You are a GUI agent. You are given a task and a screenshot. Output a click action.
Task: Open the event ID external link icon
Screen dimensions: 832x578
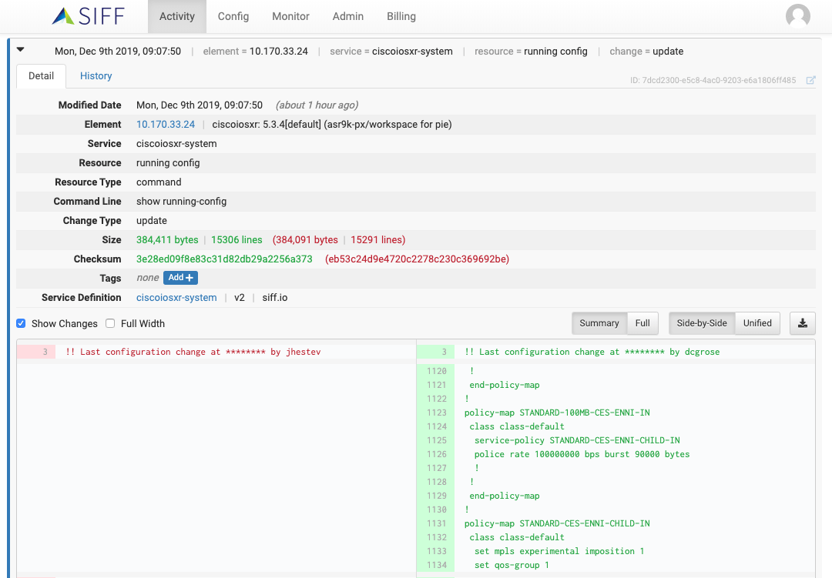(x=810, y=80)
